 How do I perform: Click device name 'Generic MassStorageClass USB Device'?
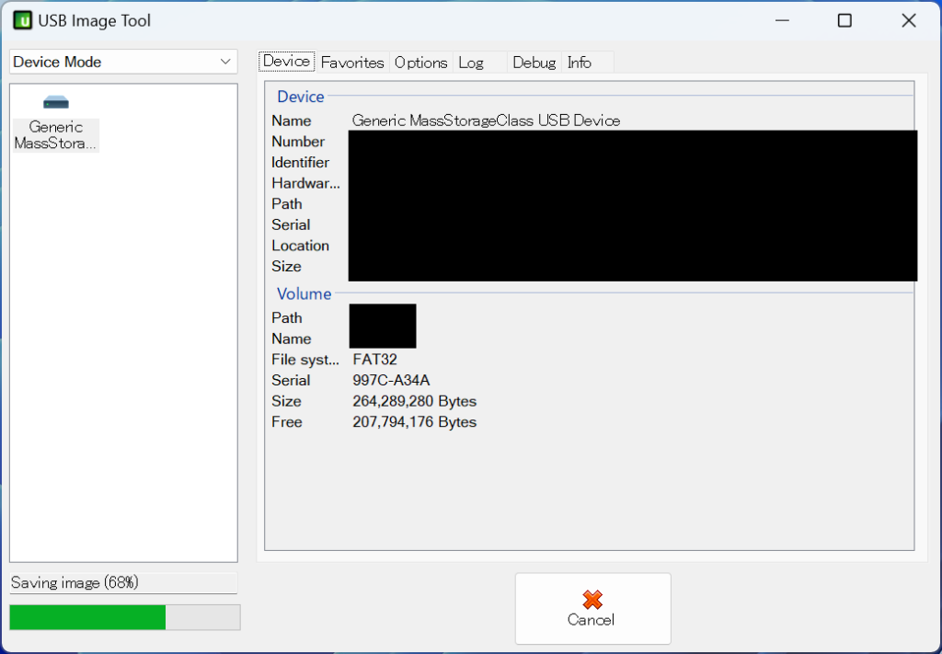486,120
